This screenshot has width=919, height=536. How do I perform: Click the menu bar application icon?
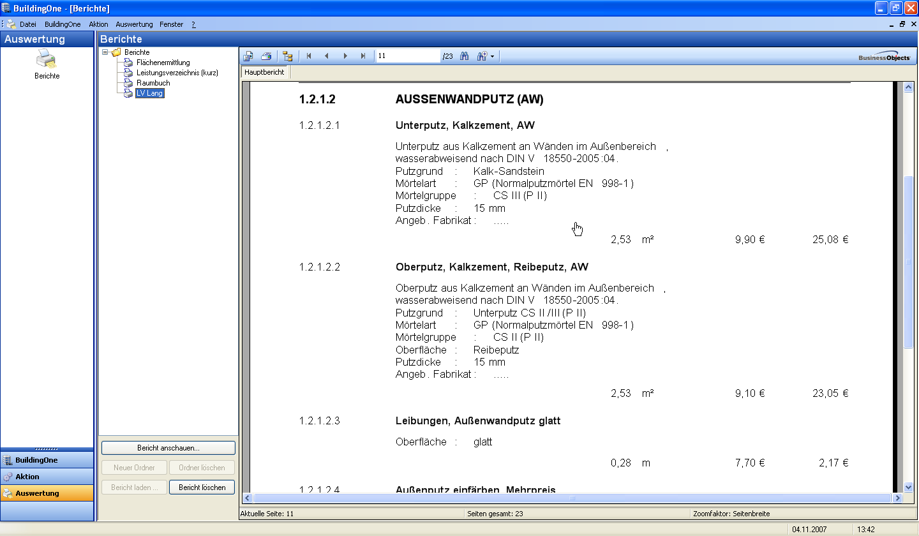(x=11, y=24)
